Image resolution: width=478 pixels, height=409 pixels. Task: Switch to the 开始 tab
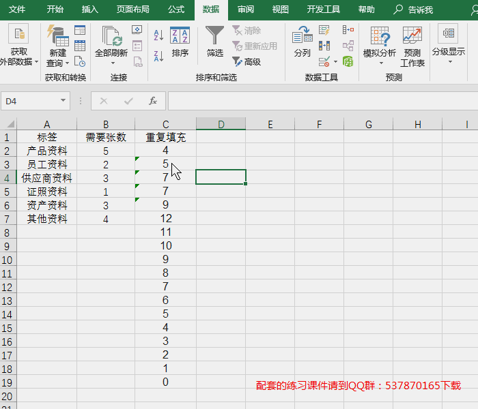(55, 10)
